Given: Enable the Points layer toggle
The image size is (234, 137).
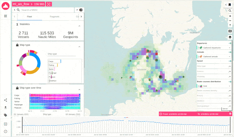Looking at the screenshot, I should [x=230, y=96].
